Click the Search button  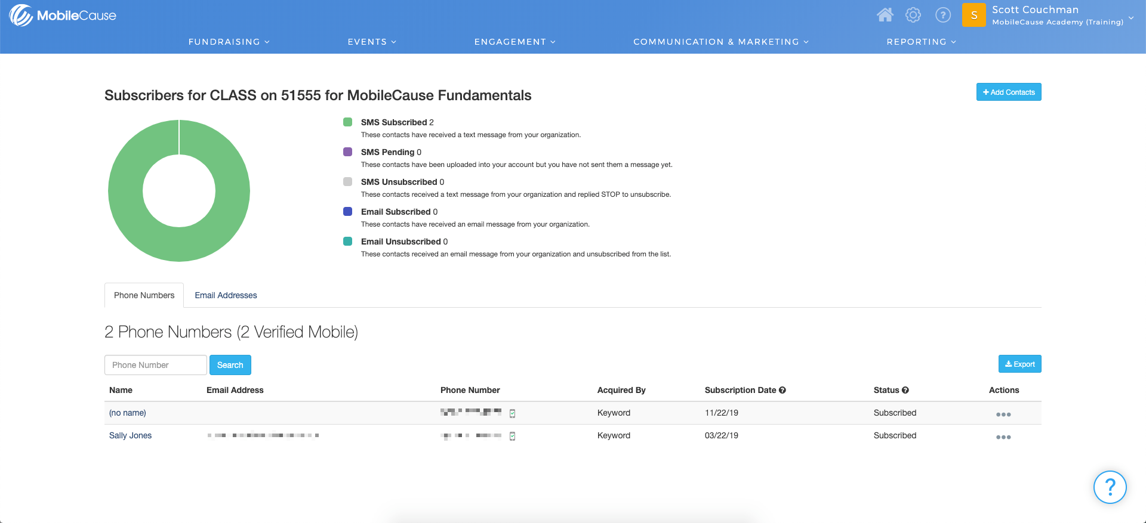tap(230, 365)
